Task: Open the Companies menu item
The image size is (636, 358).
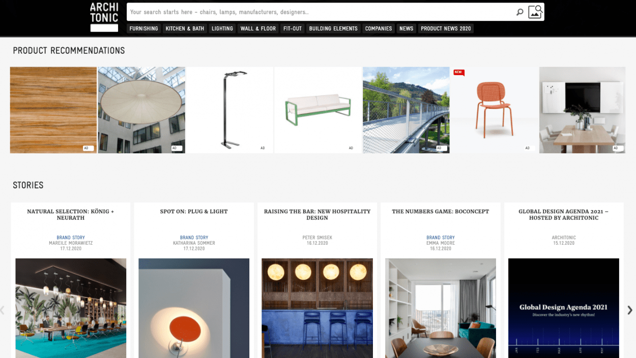Action: (379, 28)
